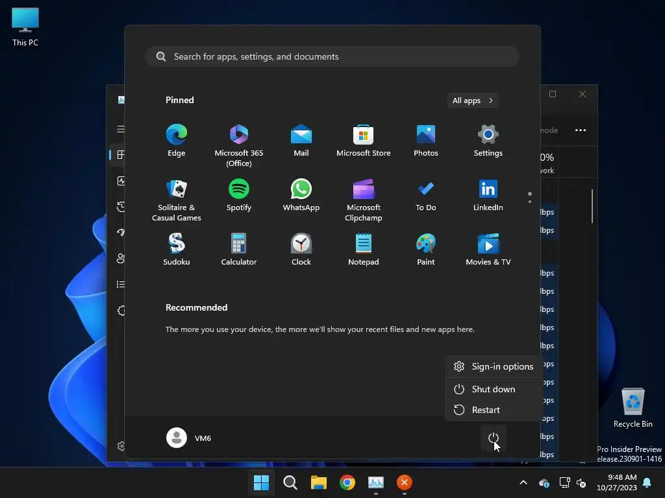The height and width of the screenshot is (498, 665).
Task: Launch Microsoft 365 (Office)
Action: click(x=239, y=146)
